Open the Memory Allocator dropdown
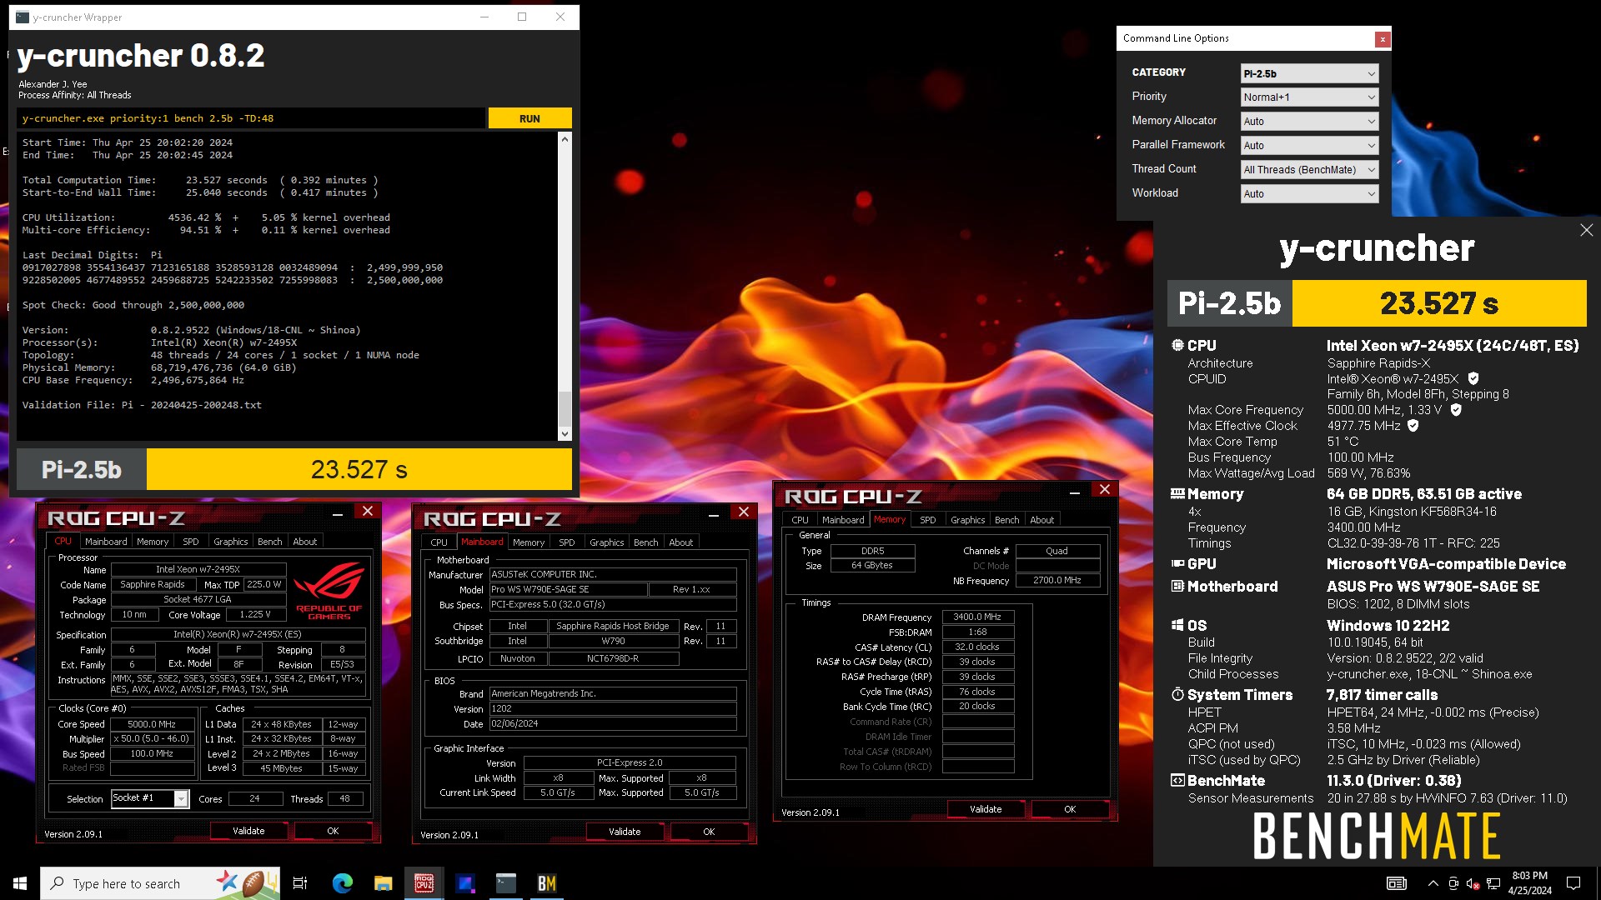Image resolution: width=1601 pixels, height=900 pixels. point(1309,122)
